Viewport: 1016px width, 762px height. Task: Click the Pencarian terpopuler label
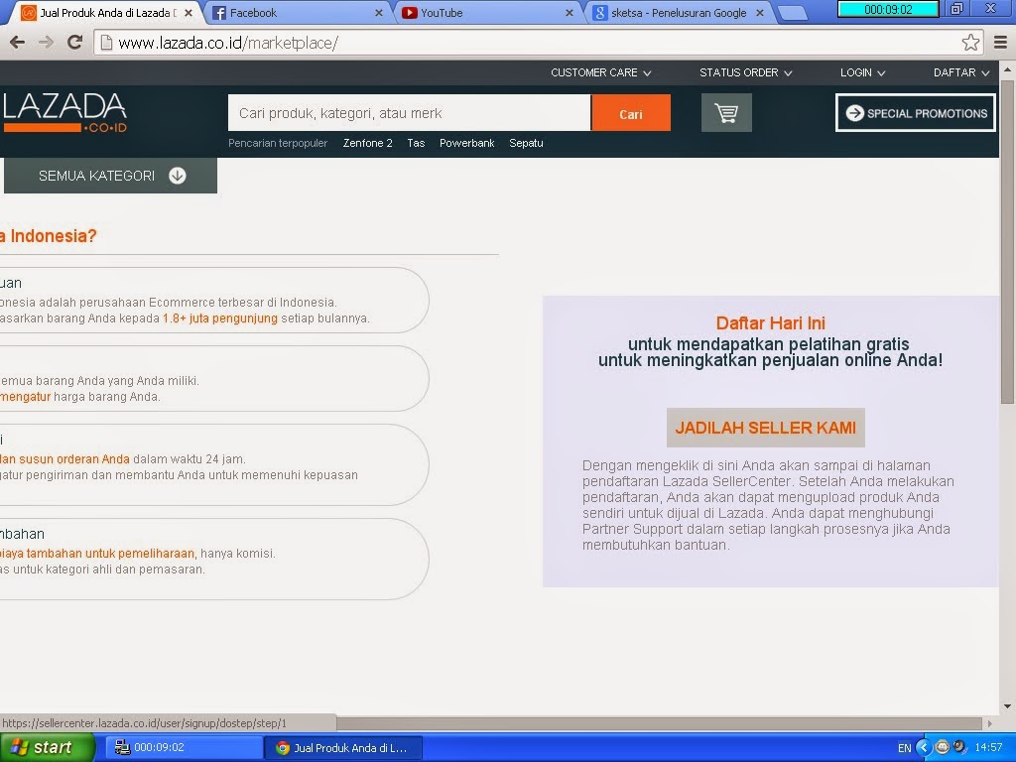pyautogui.click(x=278, y=143)
